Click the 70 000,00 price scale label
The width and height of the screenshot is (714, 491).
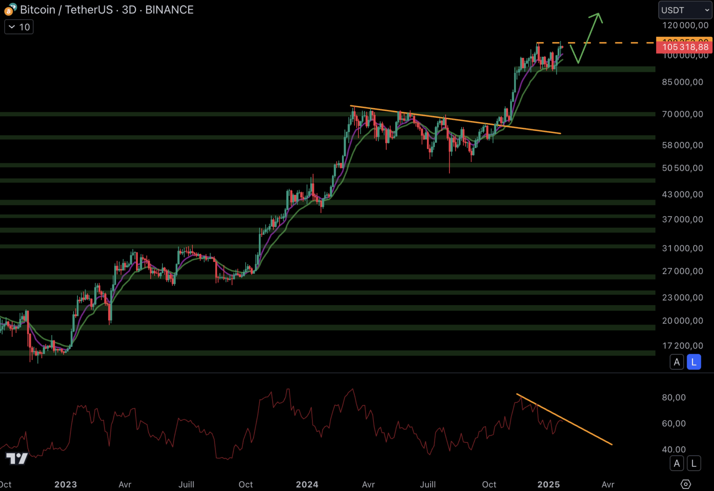(682, 114)
